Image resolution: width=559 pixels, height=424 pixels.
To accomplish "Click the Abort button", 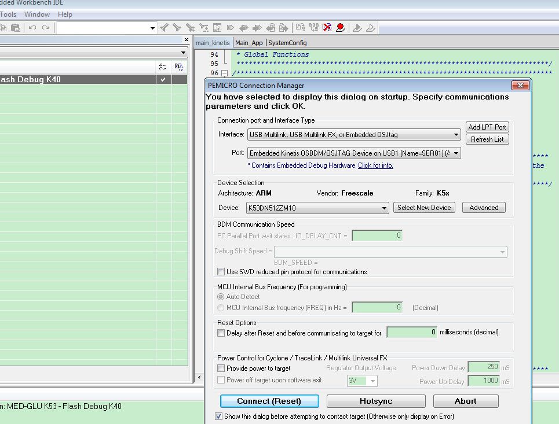I will (x=466, y=401).
